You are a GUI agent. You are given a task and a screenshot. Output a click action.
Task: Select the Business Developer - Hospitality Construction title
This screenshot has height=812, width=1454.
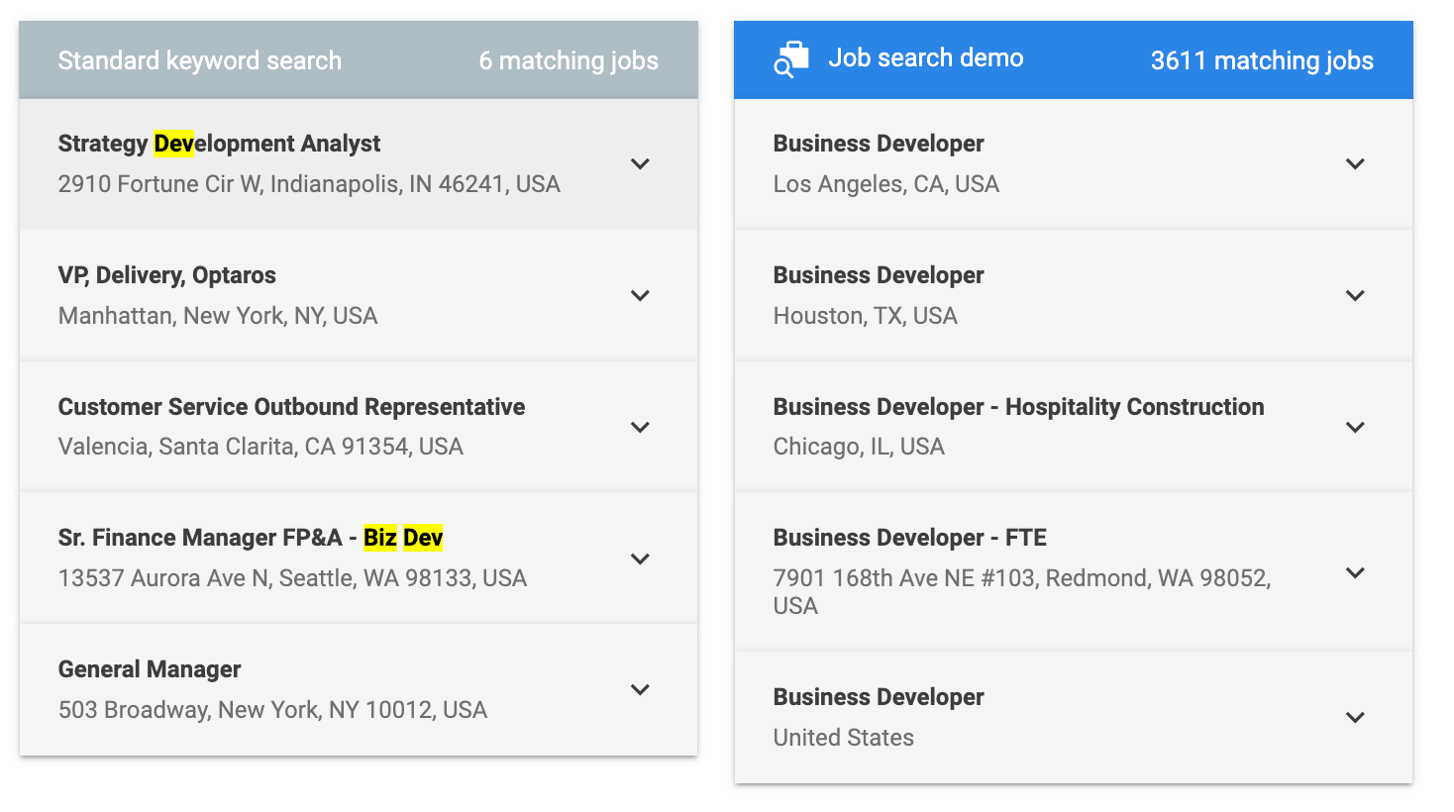pos(1018,407)
